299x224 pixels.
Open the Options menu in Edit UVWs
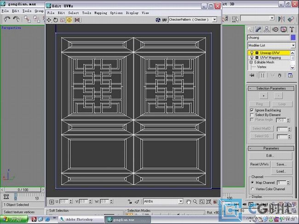[x=116, y=13]
